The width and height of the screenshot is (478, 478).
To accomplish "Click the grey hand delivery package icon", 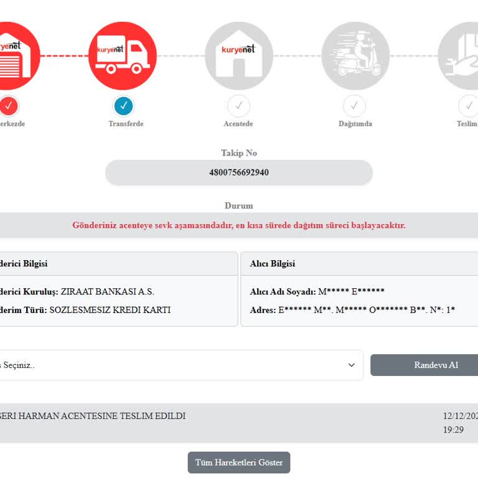I will [458, 56].
